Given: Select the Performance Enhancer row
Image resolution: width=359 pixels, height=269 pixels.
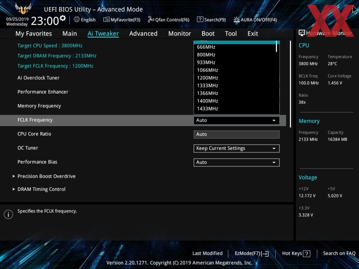Looking at the screenshot, I should (x=143, y=92).
